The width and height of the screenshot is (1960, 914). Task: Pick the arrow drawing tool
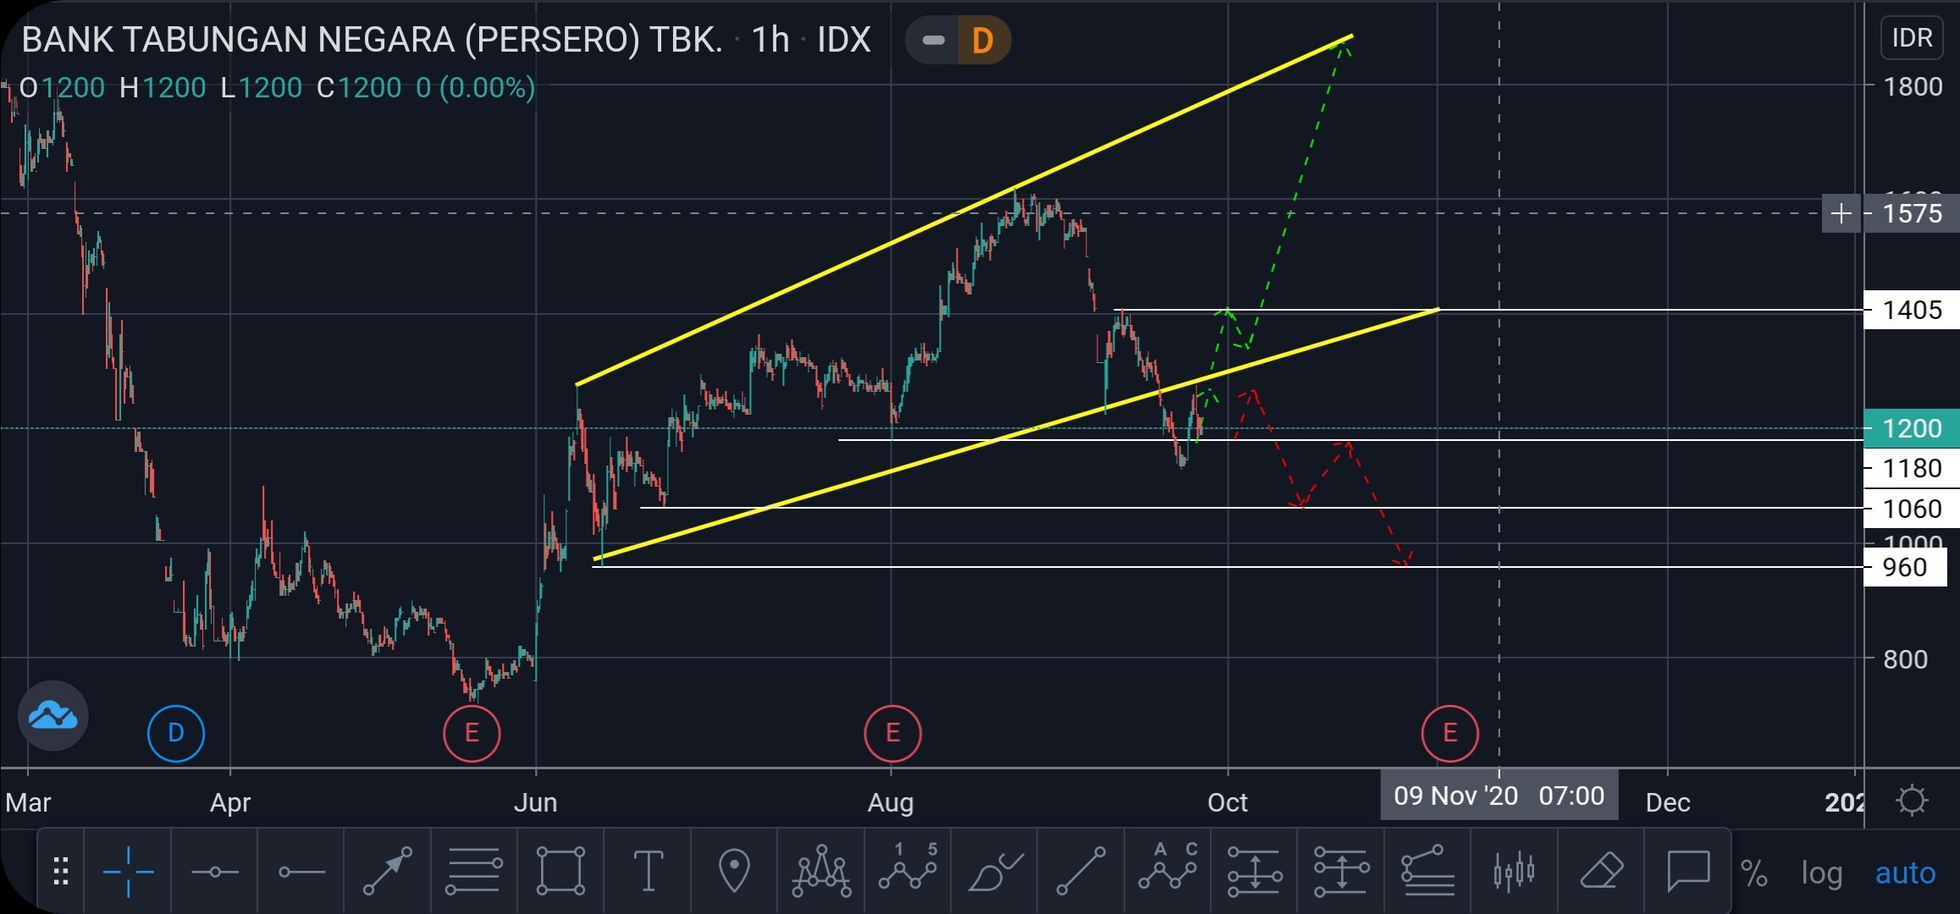coord(388,872)
